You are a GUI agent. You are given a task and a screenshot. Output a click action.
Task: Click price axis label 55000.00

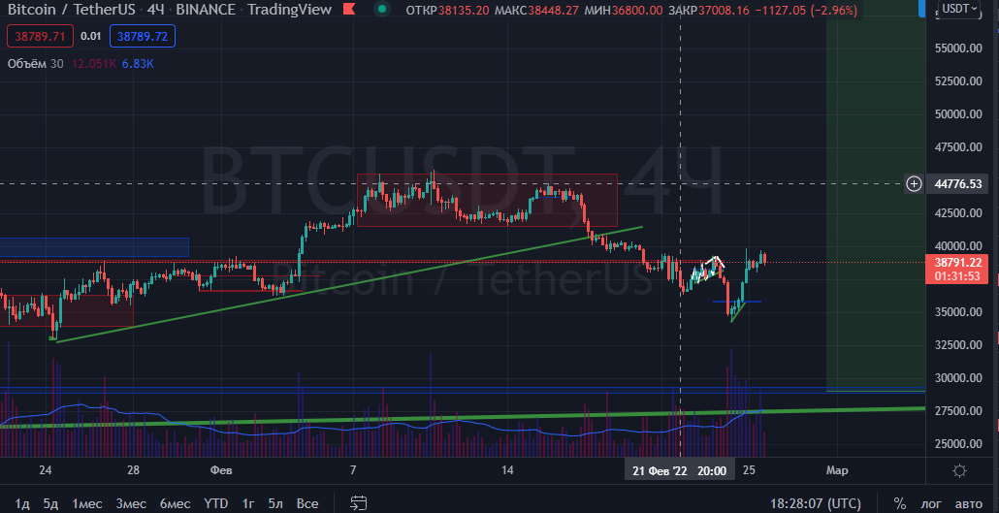tap(957, 48)
